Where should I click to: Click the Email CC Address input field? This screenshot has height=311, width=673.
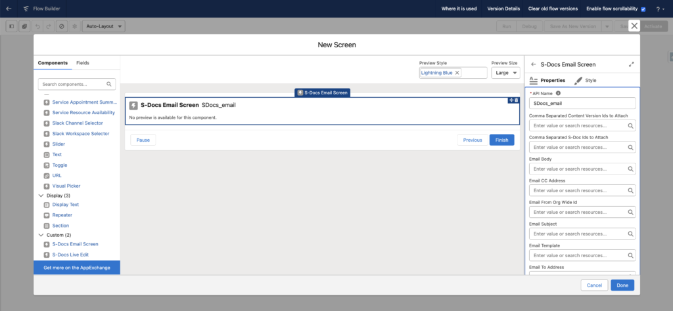point(582,190)
